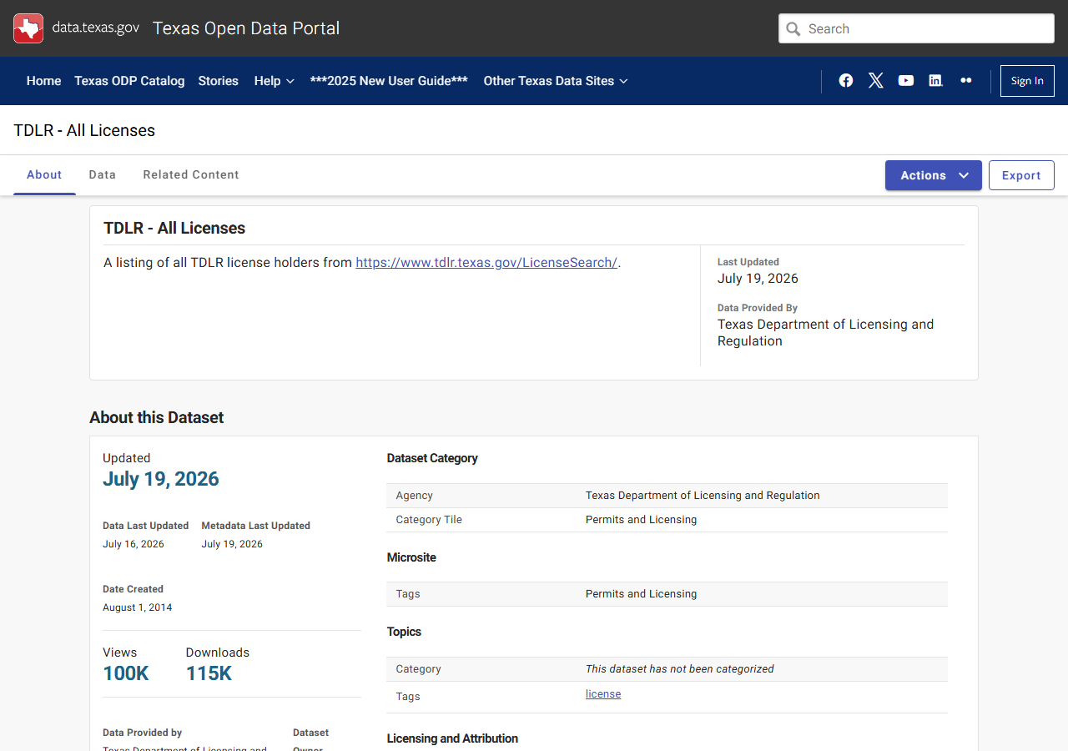Open the LinkedIn icon
Screen dimensions: 1068x751
[x=936, y=81]
